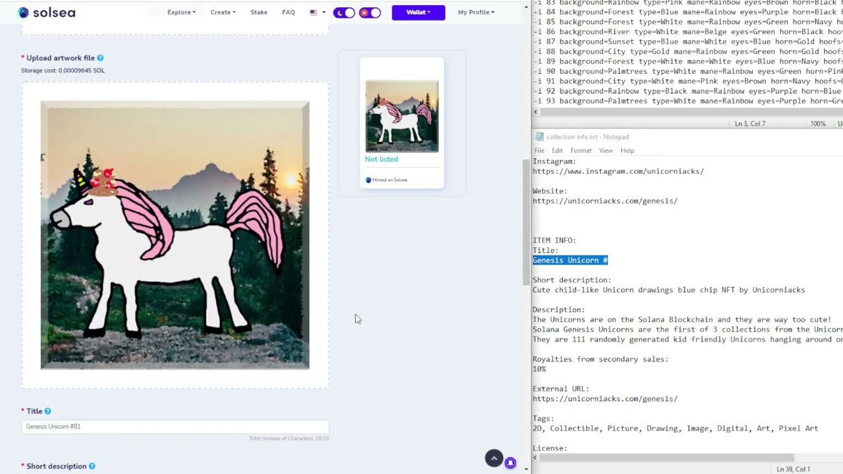This screenshot has width=843, height=474.
Task: Click the '100%' zoom status in upper Notepad
Action: [818, 124]
